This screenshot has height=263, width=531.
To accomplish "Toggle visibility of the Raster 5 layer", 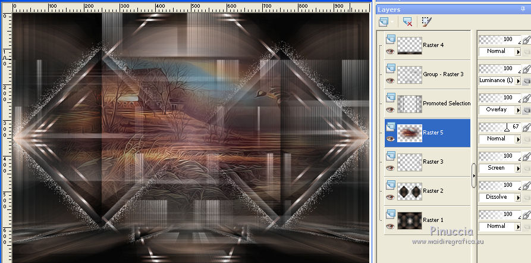I will tap(391, 139).
